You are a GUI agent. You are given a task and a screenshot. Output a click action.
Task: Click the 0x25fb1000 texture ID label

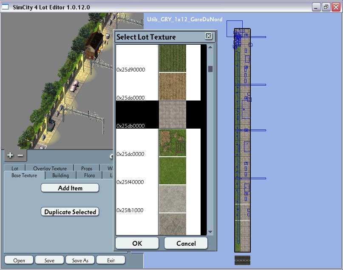click(x=130, y=210)
